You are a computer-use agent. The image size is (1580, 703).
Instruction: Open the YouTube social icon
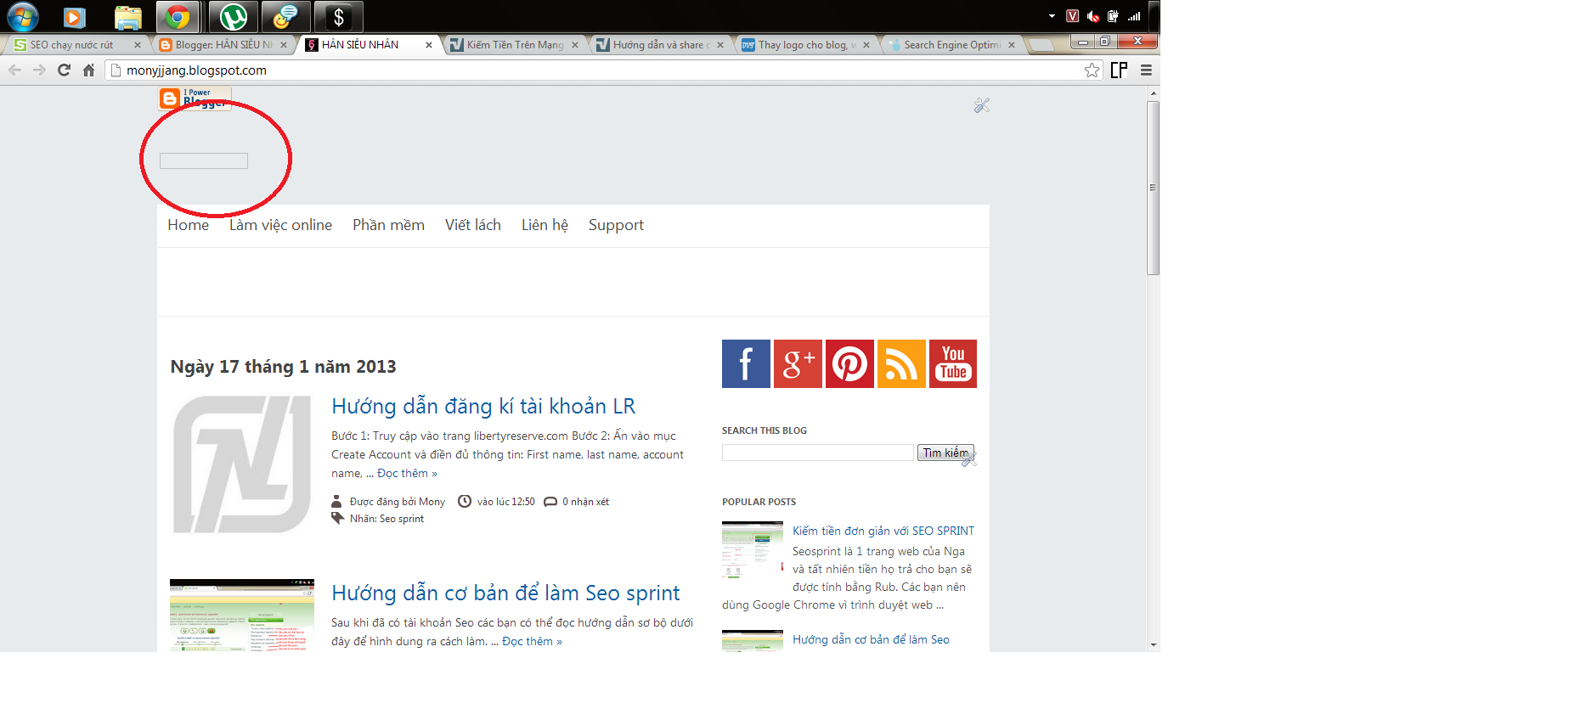[953, 363]
